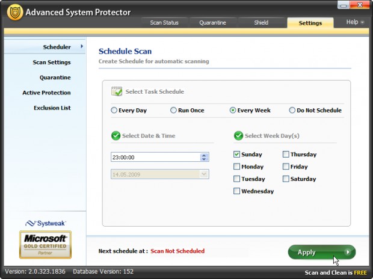The height and width of the screenshot is (279, 373).
Task: Check the Tuesday checkbox
Action: (x=236, y=179)
